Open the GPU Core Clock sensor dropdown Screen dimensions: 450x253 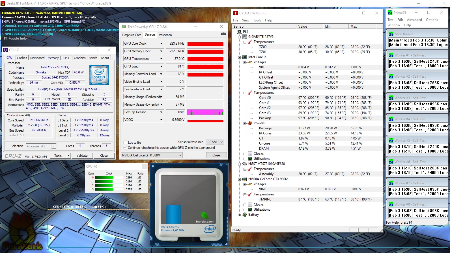click(x=161, y=43)
